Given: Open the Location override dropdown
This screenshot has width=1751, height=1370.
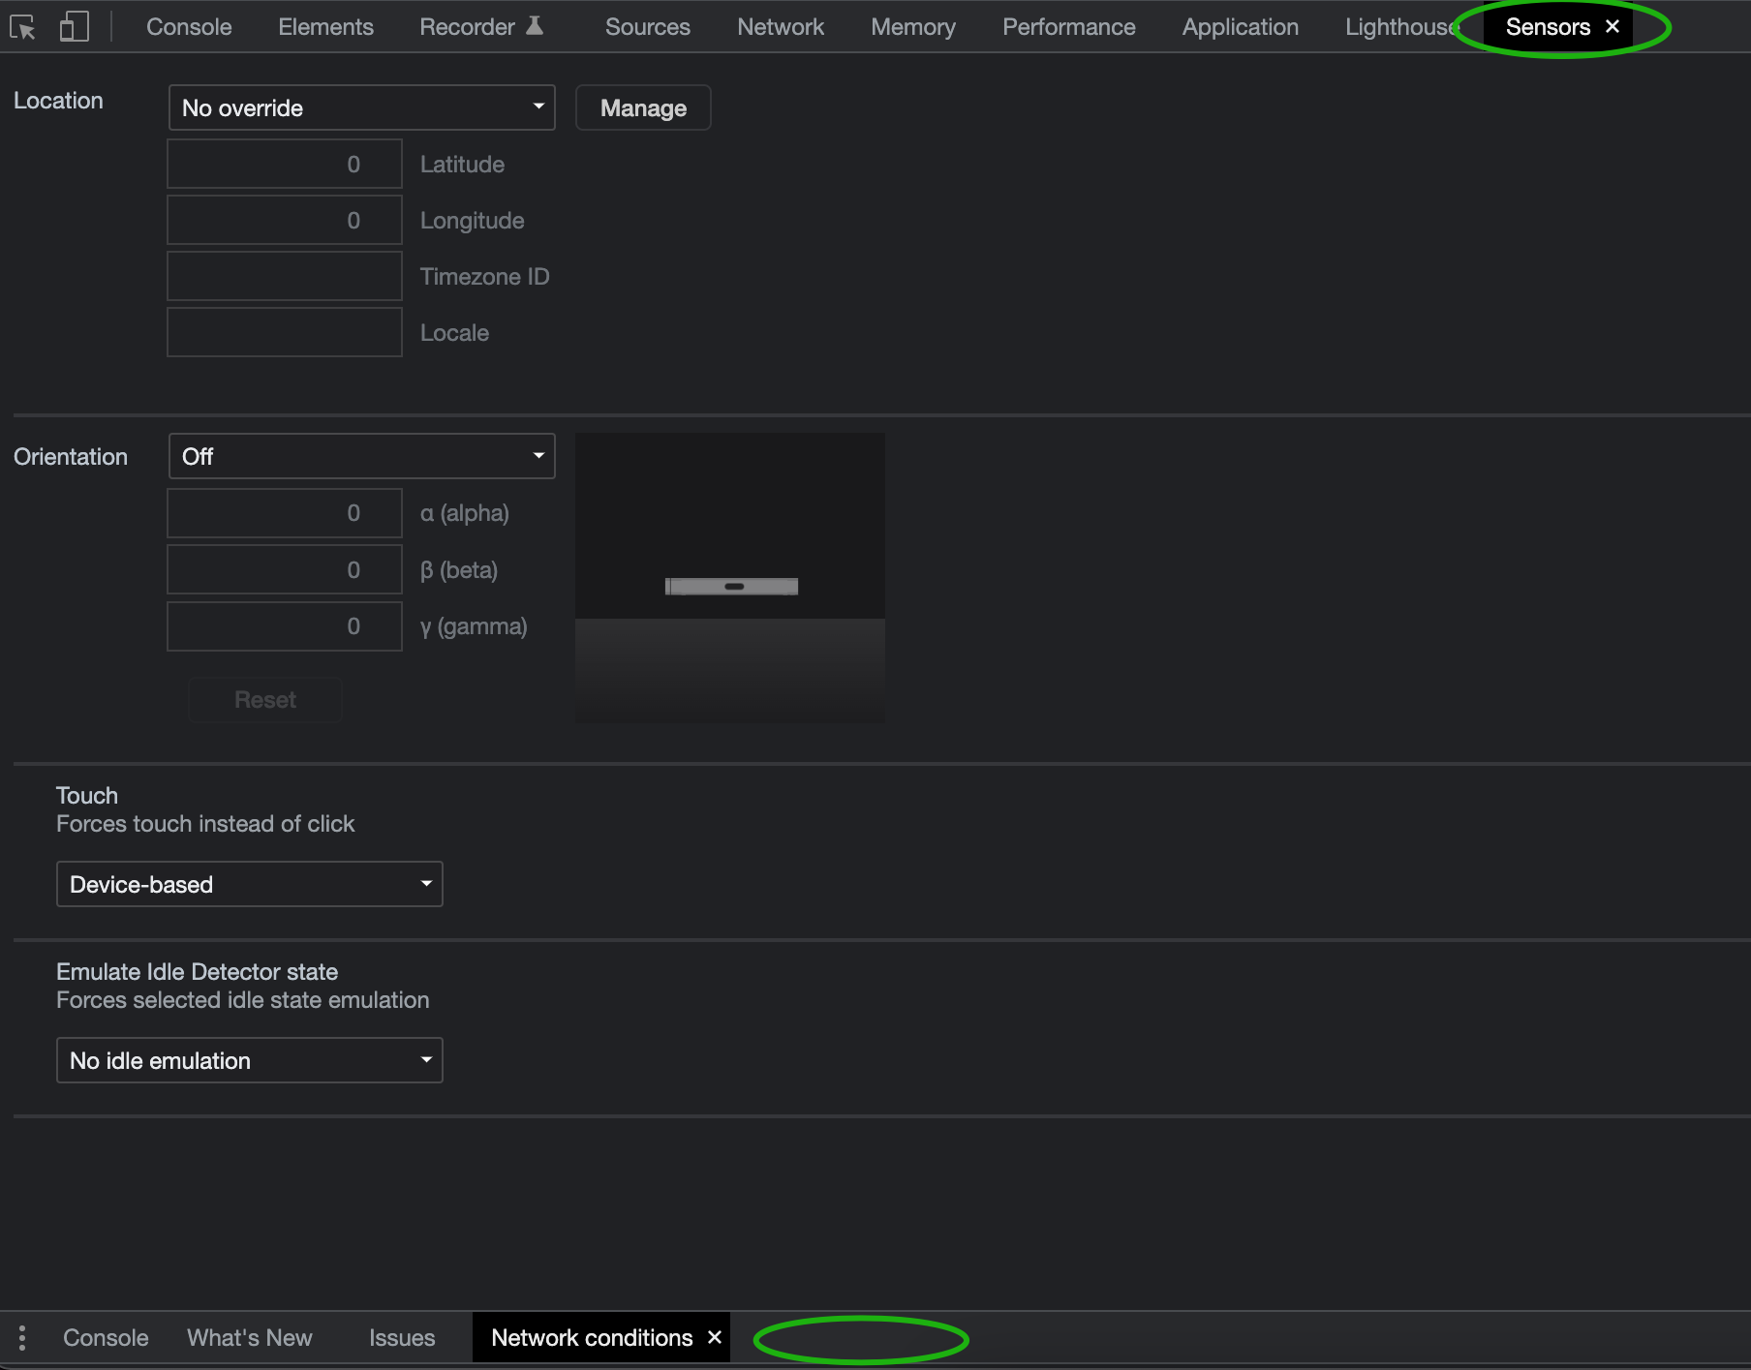Looking at the screenshot, I should click(361, 107).
